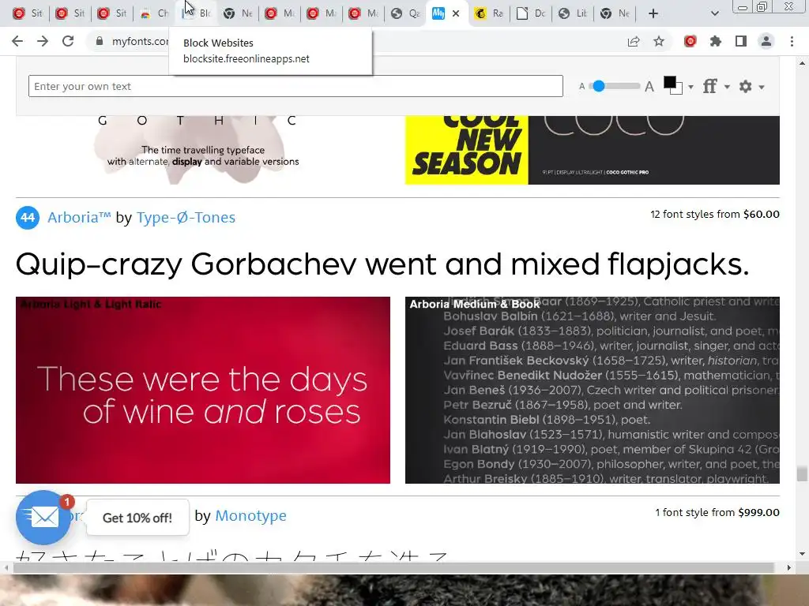Switch to the Ra tab with yellow icon
Image resolution: width=809 pixels, height=606 pixels.
pyautogui.click(x=489, y=13)
